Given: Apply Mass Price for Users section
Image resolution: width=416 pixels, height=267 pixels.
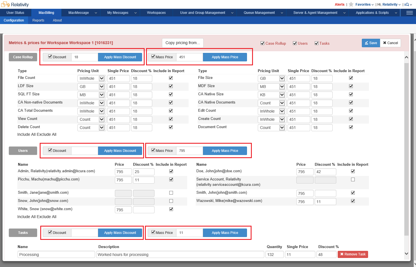Looking at the screenshot, I should 225,151.
